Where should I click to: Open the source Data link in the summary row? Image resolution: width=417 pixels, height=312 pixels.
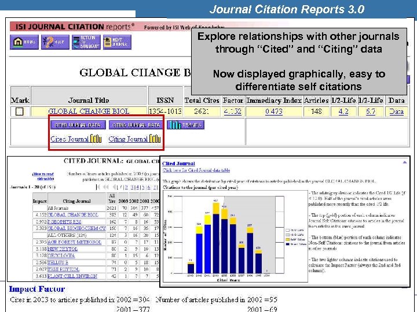pyautogui.click(x=396, y=111)
